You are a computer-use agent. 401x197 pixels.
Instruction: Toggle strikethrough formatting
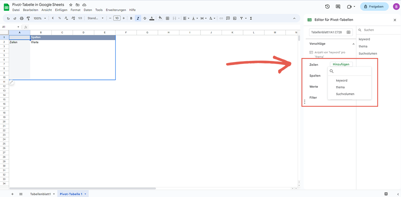[x=145, y=18]
